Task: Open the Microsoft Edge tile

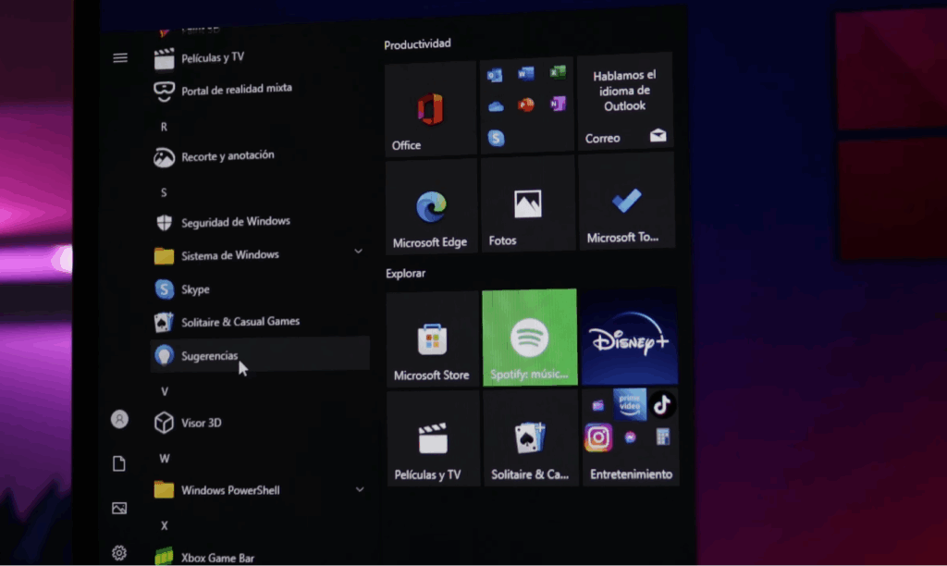Action: coord(432,206)
